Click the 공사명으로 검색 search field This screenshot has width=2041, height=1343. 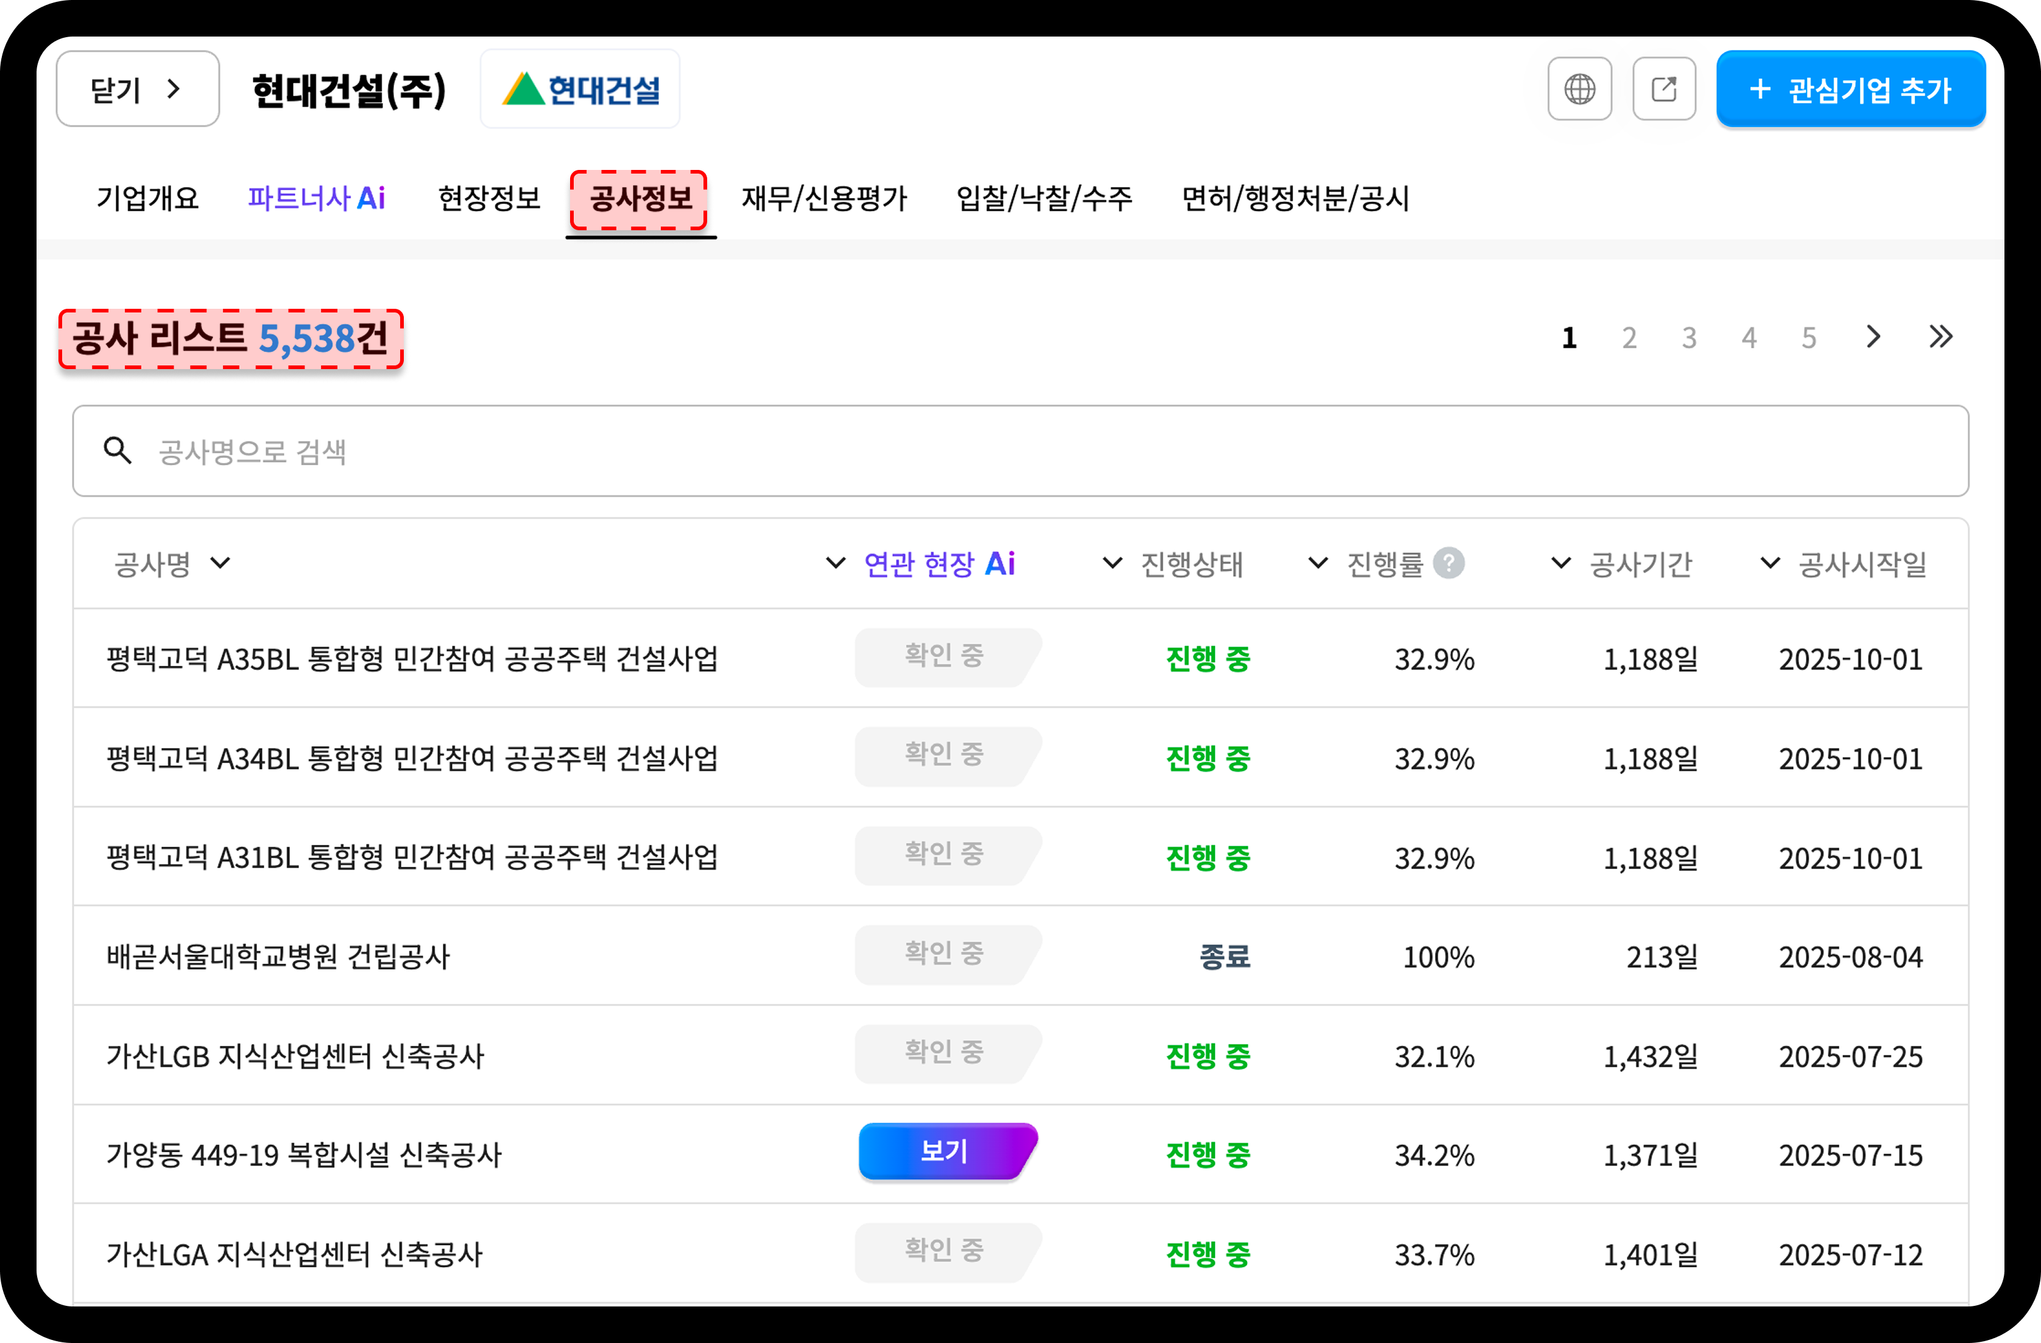click(1021, 450)
